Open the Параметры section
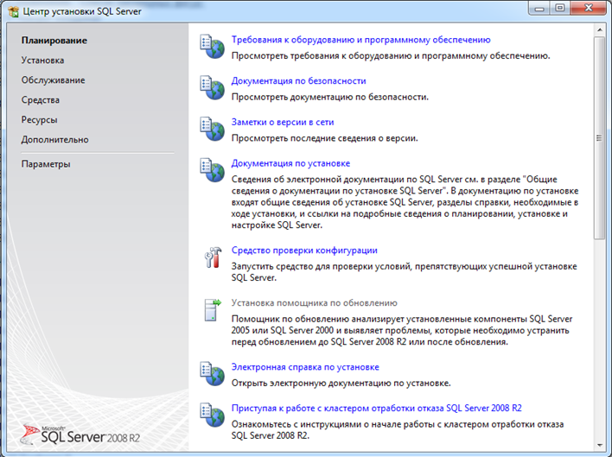 46,164
